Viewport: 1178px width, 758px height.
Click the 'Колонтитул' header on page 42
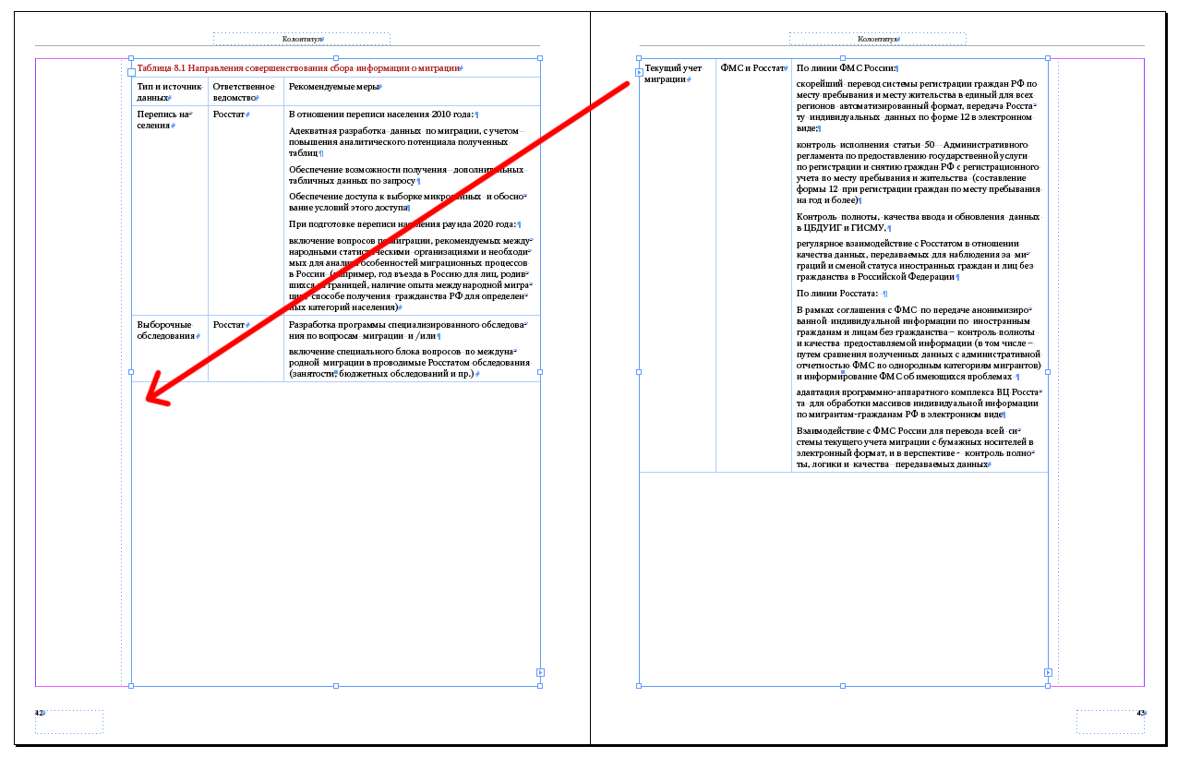pyautogui.click(x=302, y=40)
